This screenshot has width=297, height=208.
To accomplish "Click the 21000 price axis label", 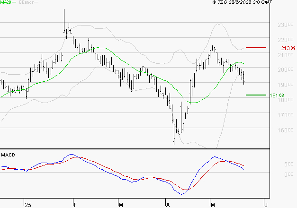I will pyautogui.click(x=286, y=55).
